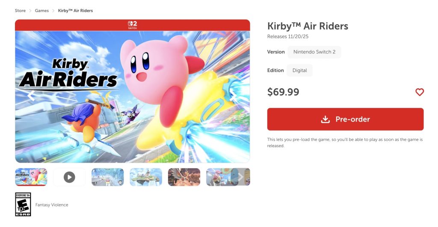Open the ESRB Everyone 10+ rating icon
Screen dimensions: 438x227
click(23, 204)
